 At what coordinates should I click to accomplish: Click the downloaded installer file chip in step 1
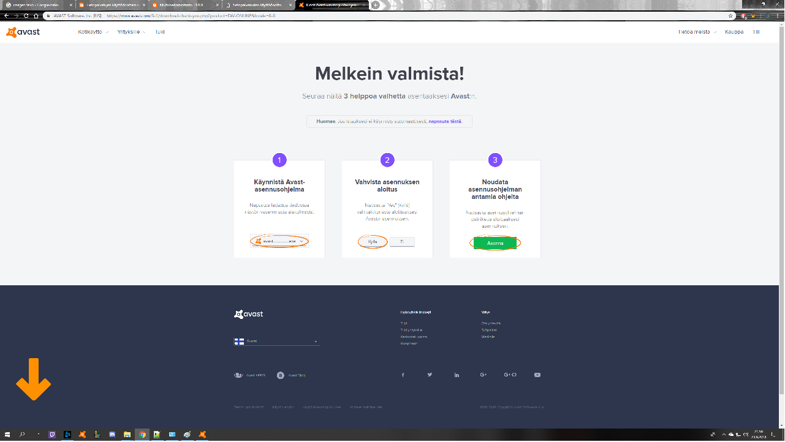point(279,241)
